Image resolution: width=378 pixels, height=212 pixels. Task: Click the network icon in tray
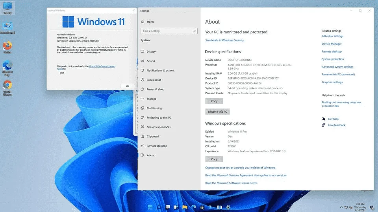click(x=346, y=207)
